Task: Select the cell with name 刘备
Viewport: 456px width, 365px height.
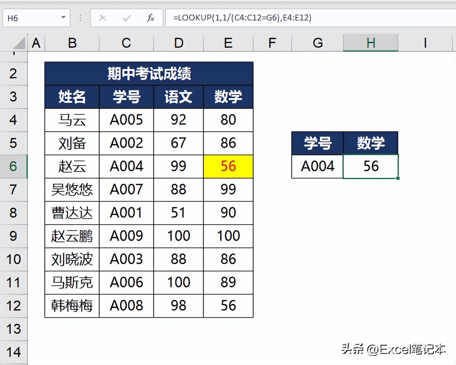Action: tap(72, 143)
